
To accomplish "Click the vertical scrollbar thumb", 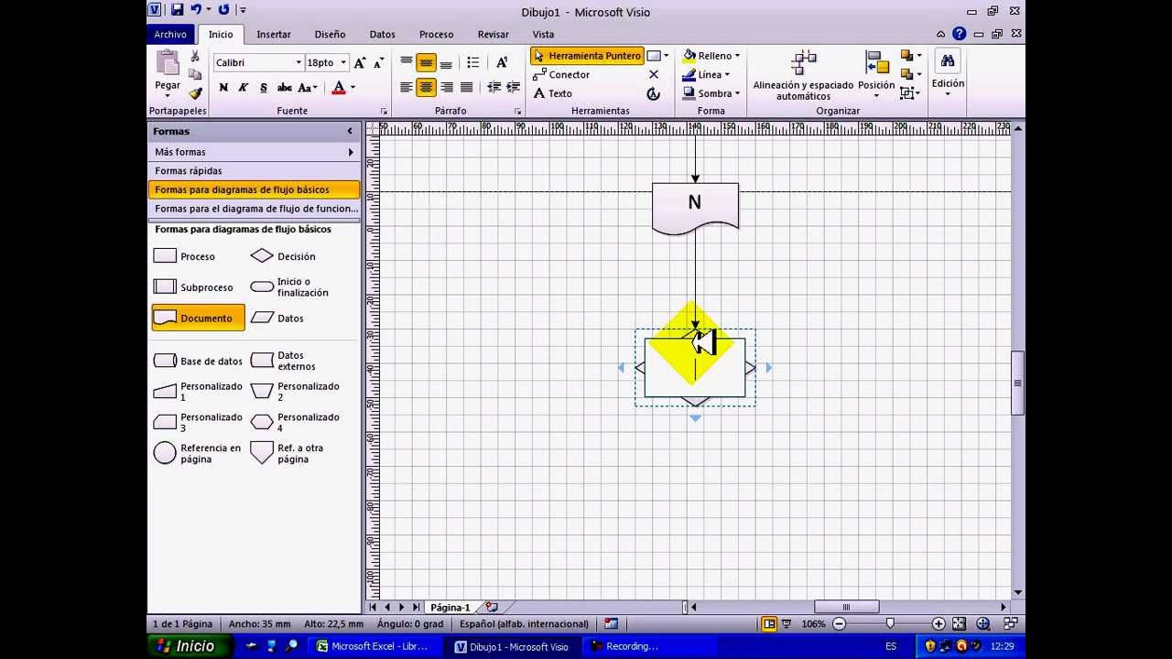I will 1017,383.
